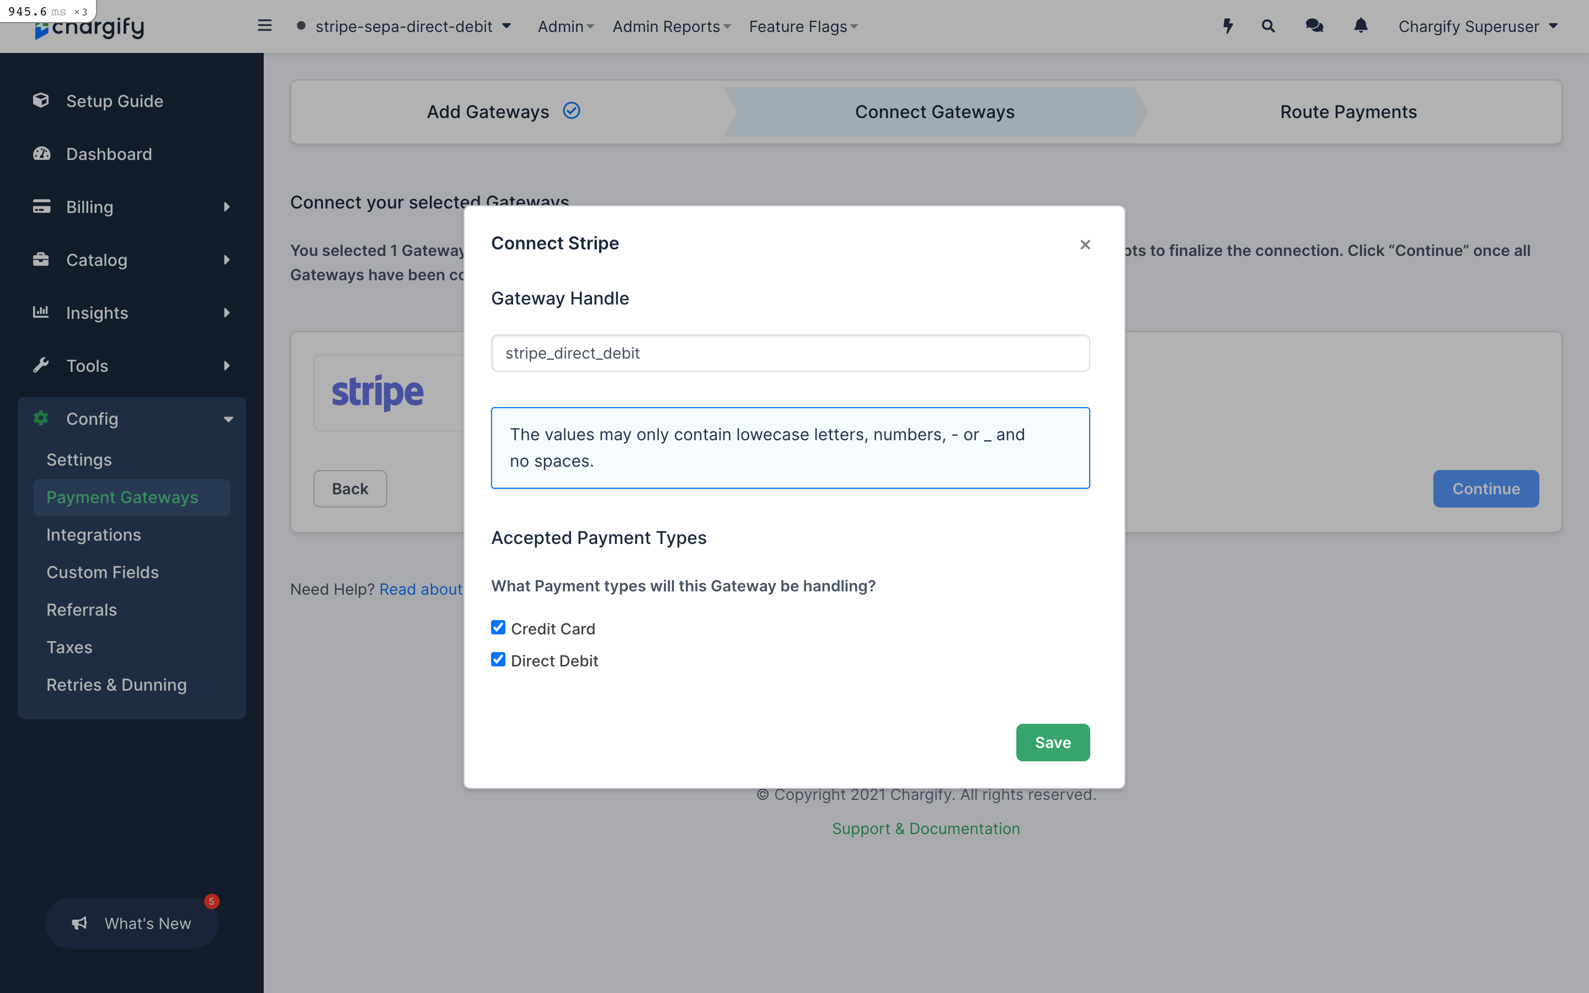
Task: Open the Admin Reports menu
Action: click(671, 26)
